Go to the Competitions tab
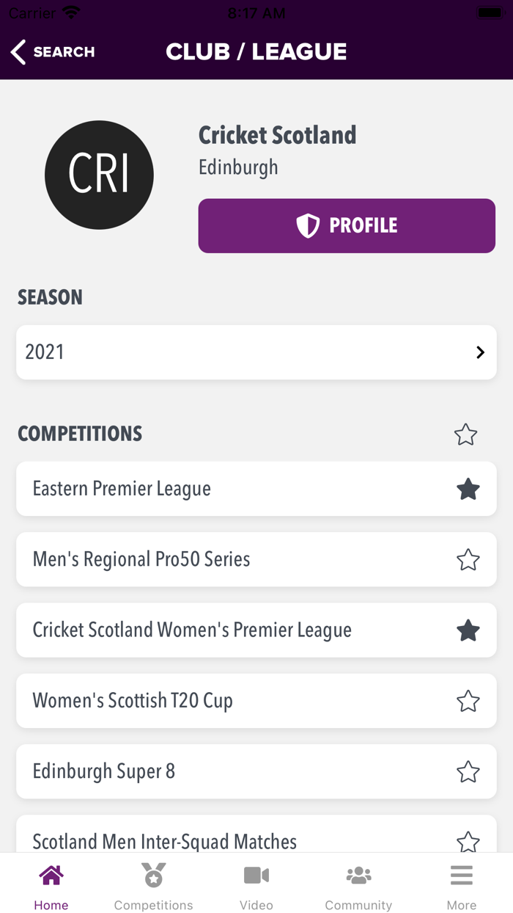The image size is (513, 913). [153, 885]
